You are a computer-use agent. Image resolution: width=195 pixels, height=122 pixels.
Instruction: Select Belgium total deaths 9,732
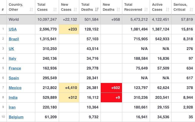tap(93, 117)
